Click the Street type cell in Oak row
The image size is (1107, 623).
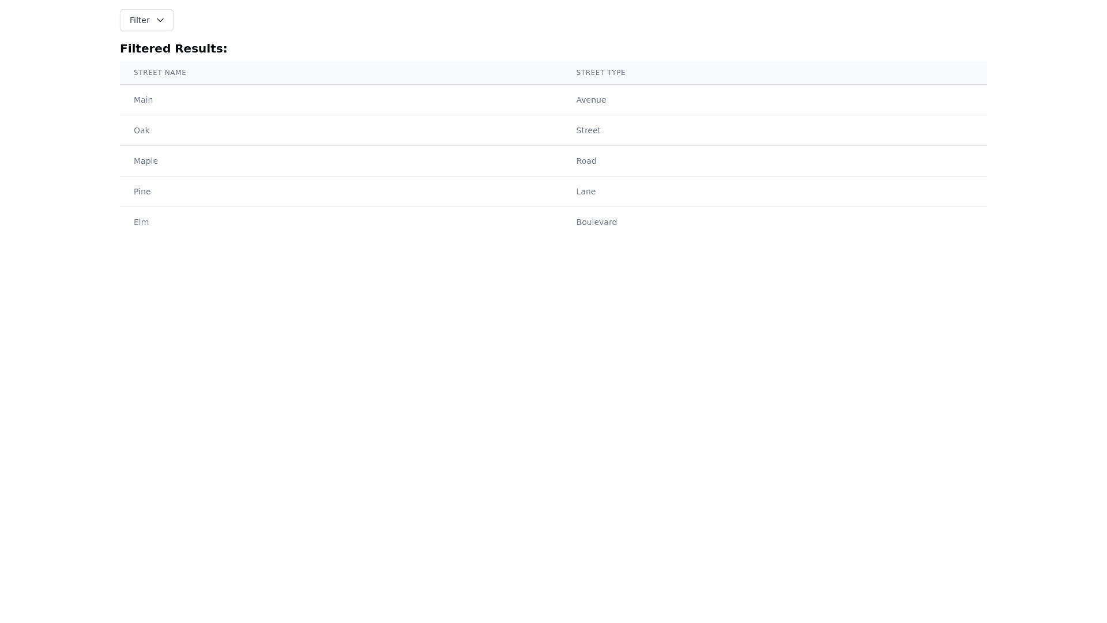point(588,130)
